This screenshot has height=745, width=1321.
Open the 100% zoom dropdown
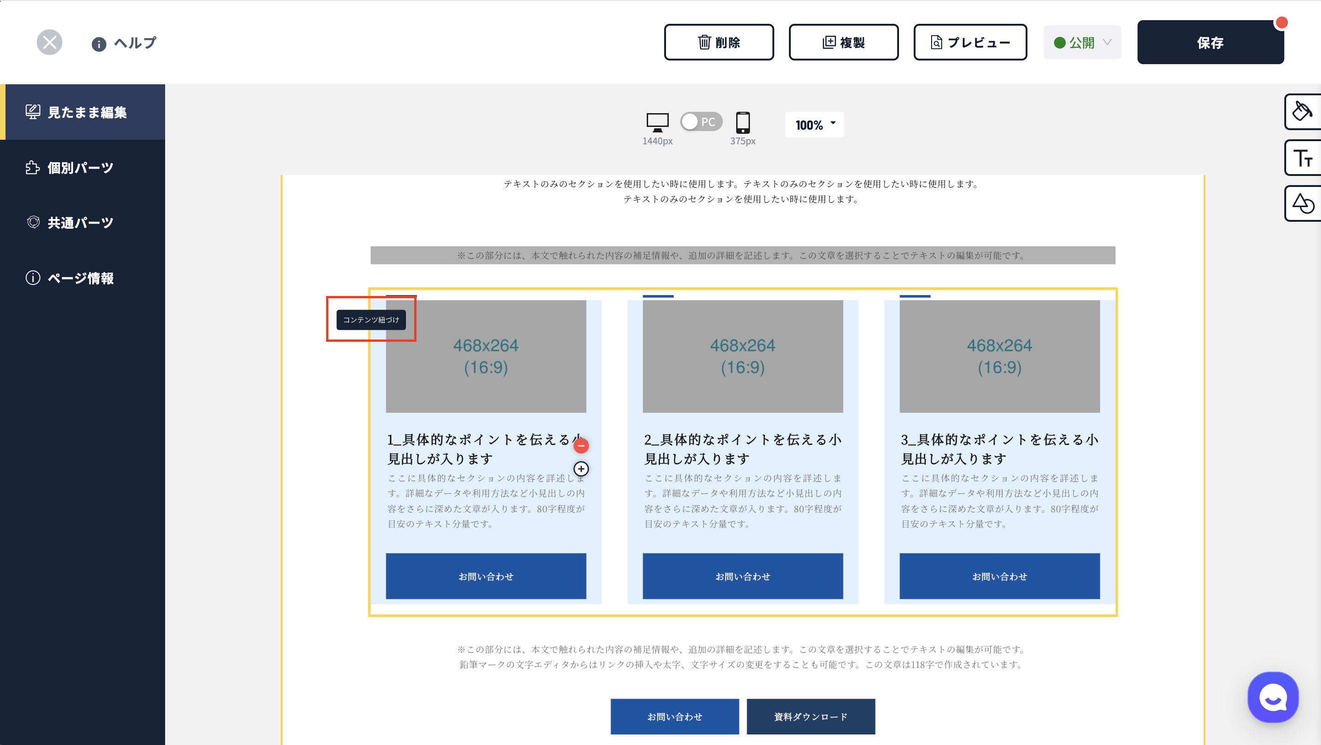coord(814,125)
